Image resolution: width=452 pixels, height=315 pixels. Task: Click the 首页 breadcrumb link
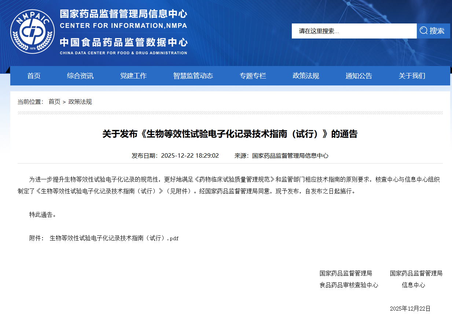[x=54, y=102]
